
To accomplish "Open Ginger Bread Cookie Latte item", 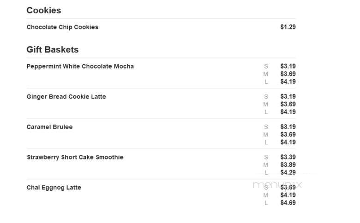I will 66,96.
